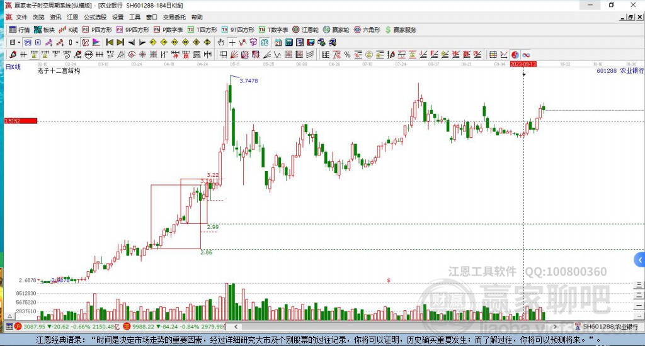The image size is (645, 346).
Task: Click the blue infinity loop icon
Action: pos(526,55)
